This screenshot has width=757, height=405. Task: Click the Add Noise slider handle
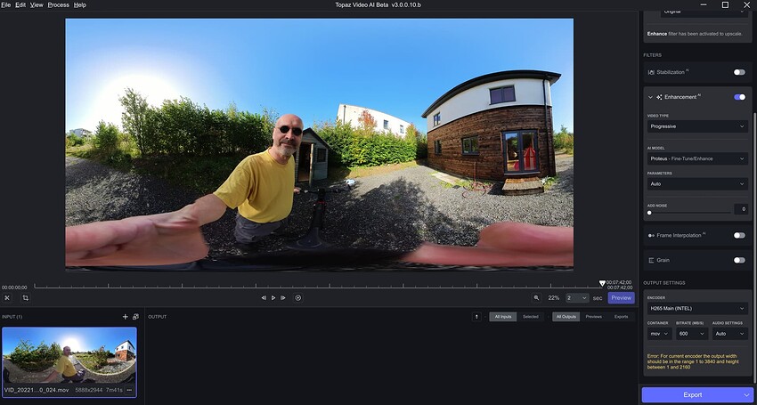[649, 213]
